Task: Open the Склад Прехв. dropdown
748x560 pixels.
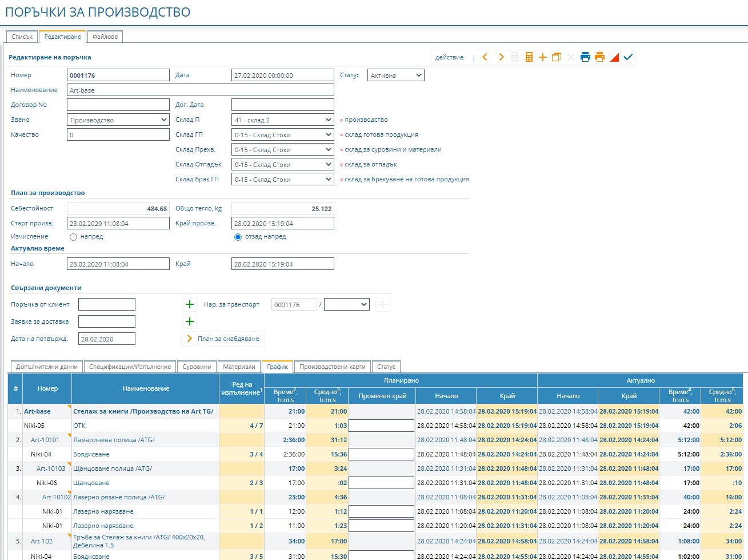Action: pyautogui.click(x=283, y=149)
